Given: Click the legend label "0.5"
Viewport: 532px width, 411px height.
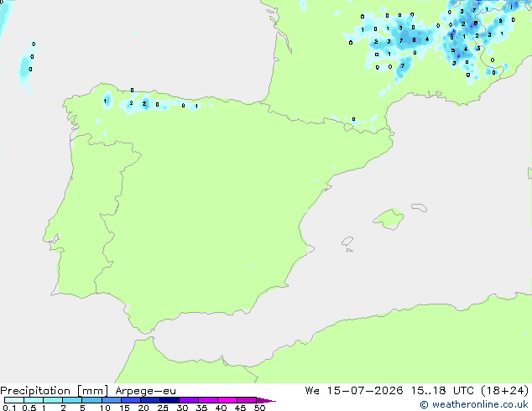Looking at the screenshot, I should [x=29, y=408].
